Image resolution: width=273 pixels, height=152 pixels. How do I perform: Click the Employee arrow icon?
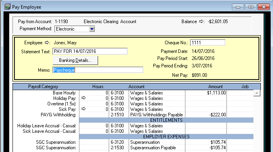pos(47,43)
